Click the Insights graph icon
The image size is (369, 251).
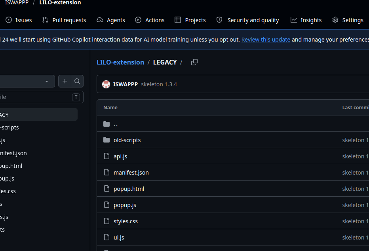294,20
